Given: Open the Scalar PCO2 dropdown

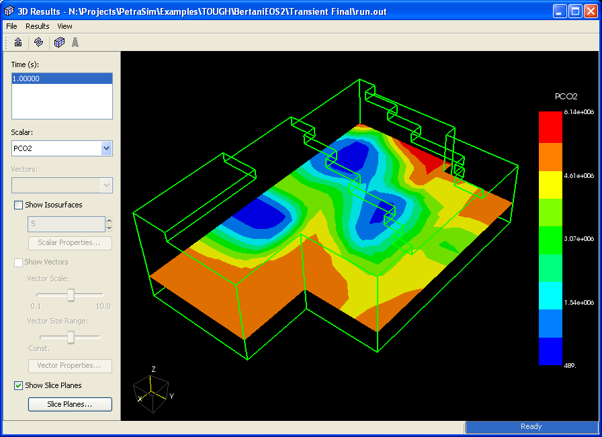Looking at the screenshot, I should 106,148.
